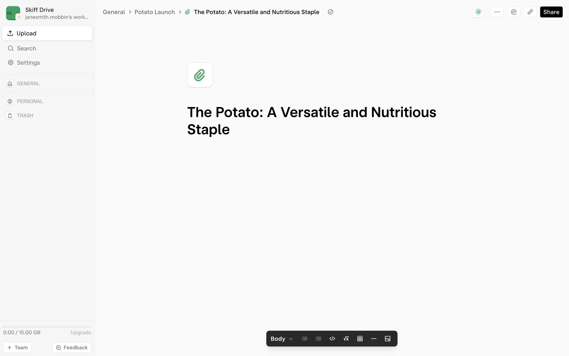Click the storage usage progress bar
This screenshot has height=356, width=569.
click(x=47, y=327)
